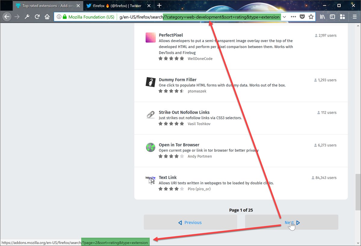Click Open in Tor Browser globe icon
This screenshot has width=361, height=246.
point(150,147)
